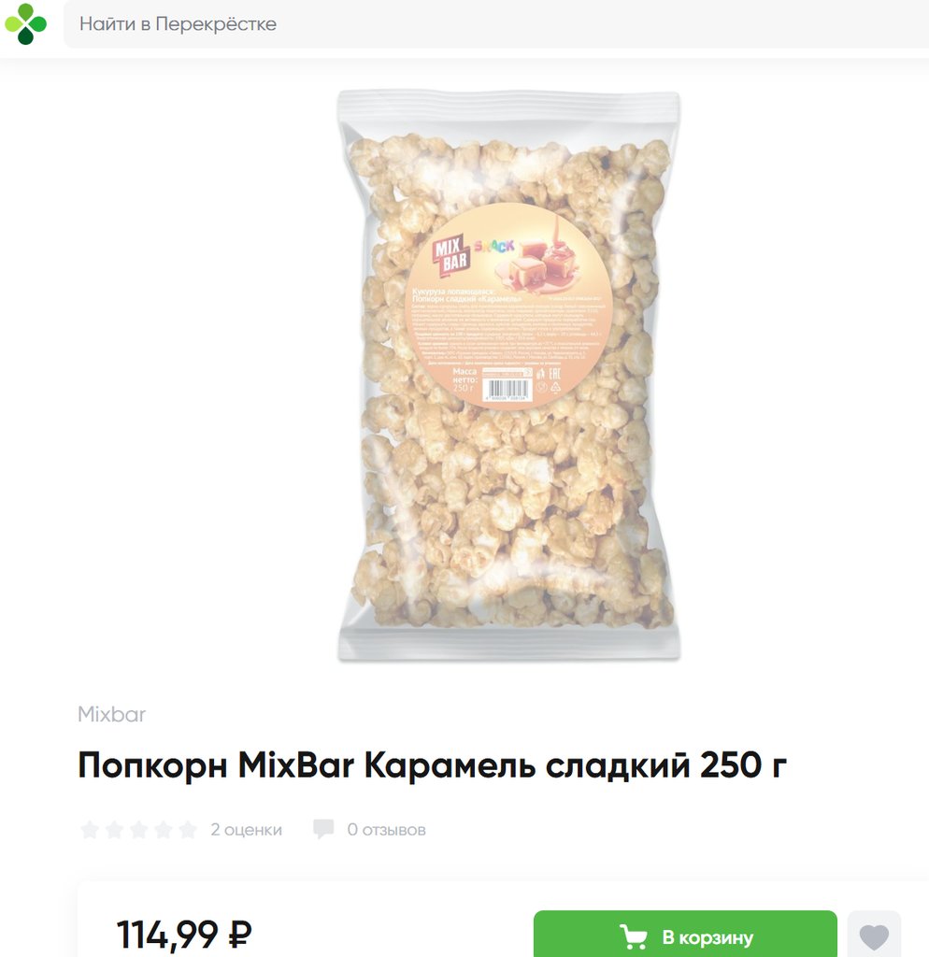Open the '0 отзывов' reviews link

coord(386,830)
